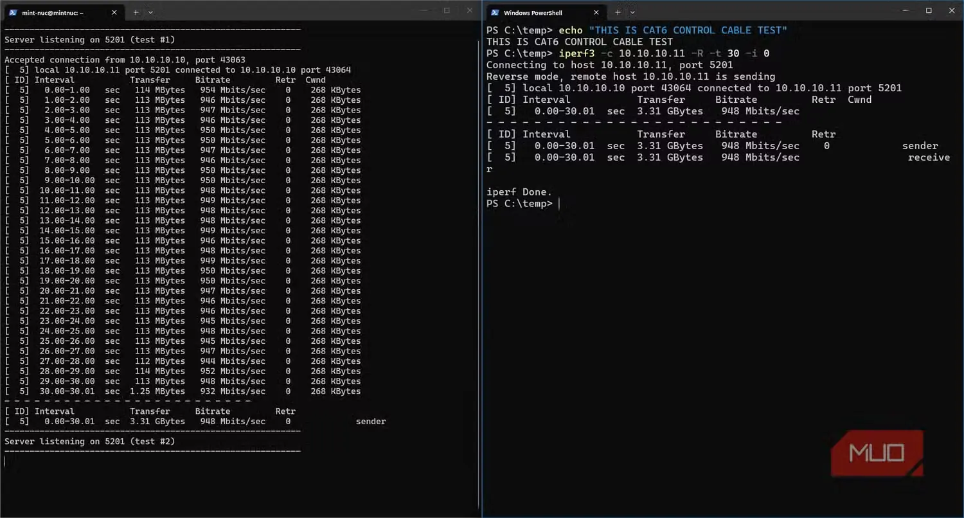Maximize the Windows PowerShell window
Image resolution: width=964 pixels, height=518 pixels.
point(929,10)
